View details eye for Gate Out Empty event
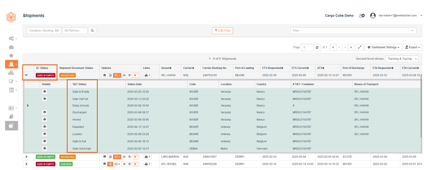The image size is (424, 170). click(44, 148)
